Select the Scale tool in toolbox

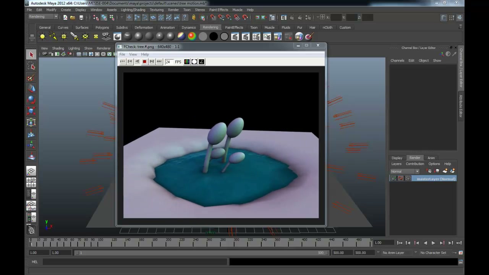point(31,111)
